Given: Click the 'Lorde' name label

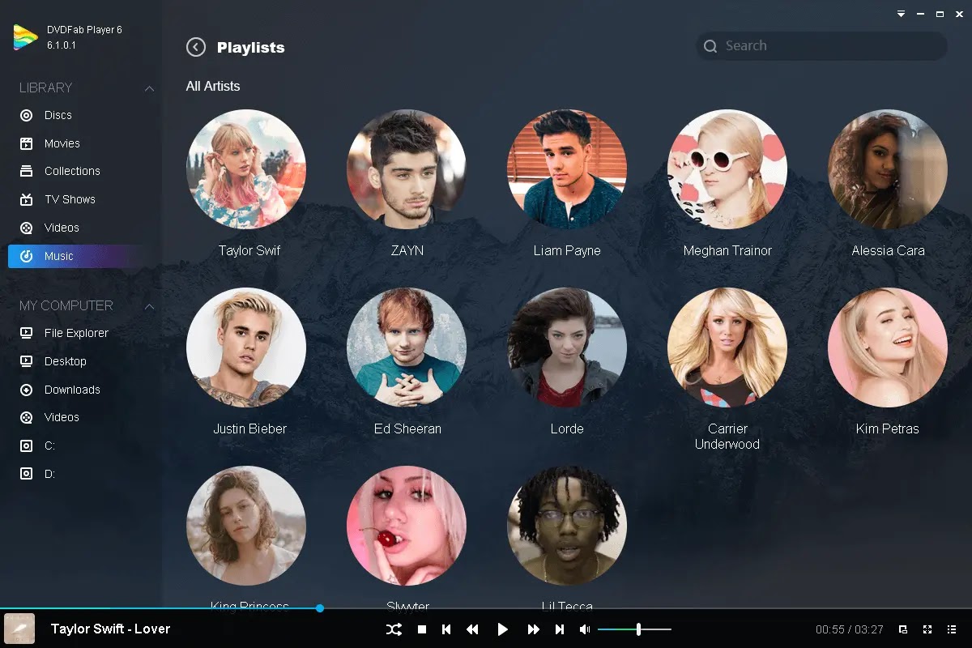Looking at the screenshot, I should coord(567,428).
